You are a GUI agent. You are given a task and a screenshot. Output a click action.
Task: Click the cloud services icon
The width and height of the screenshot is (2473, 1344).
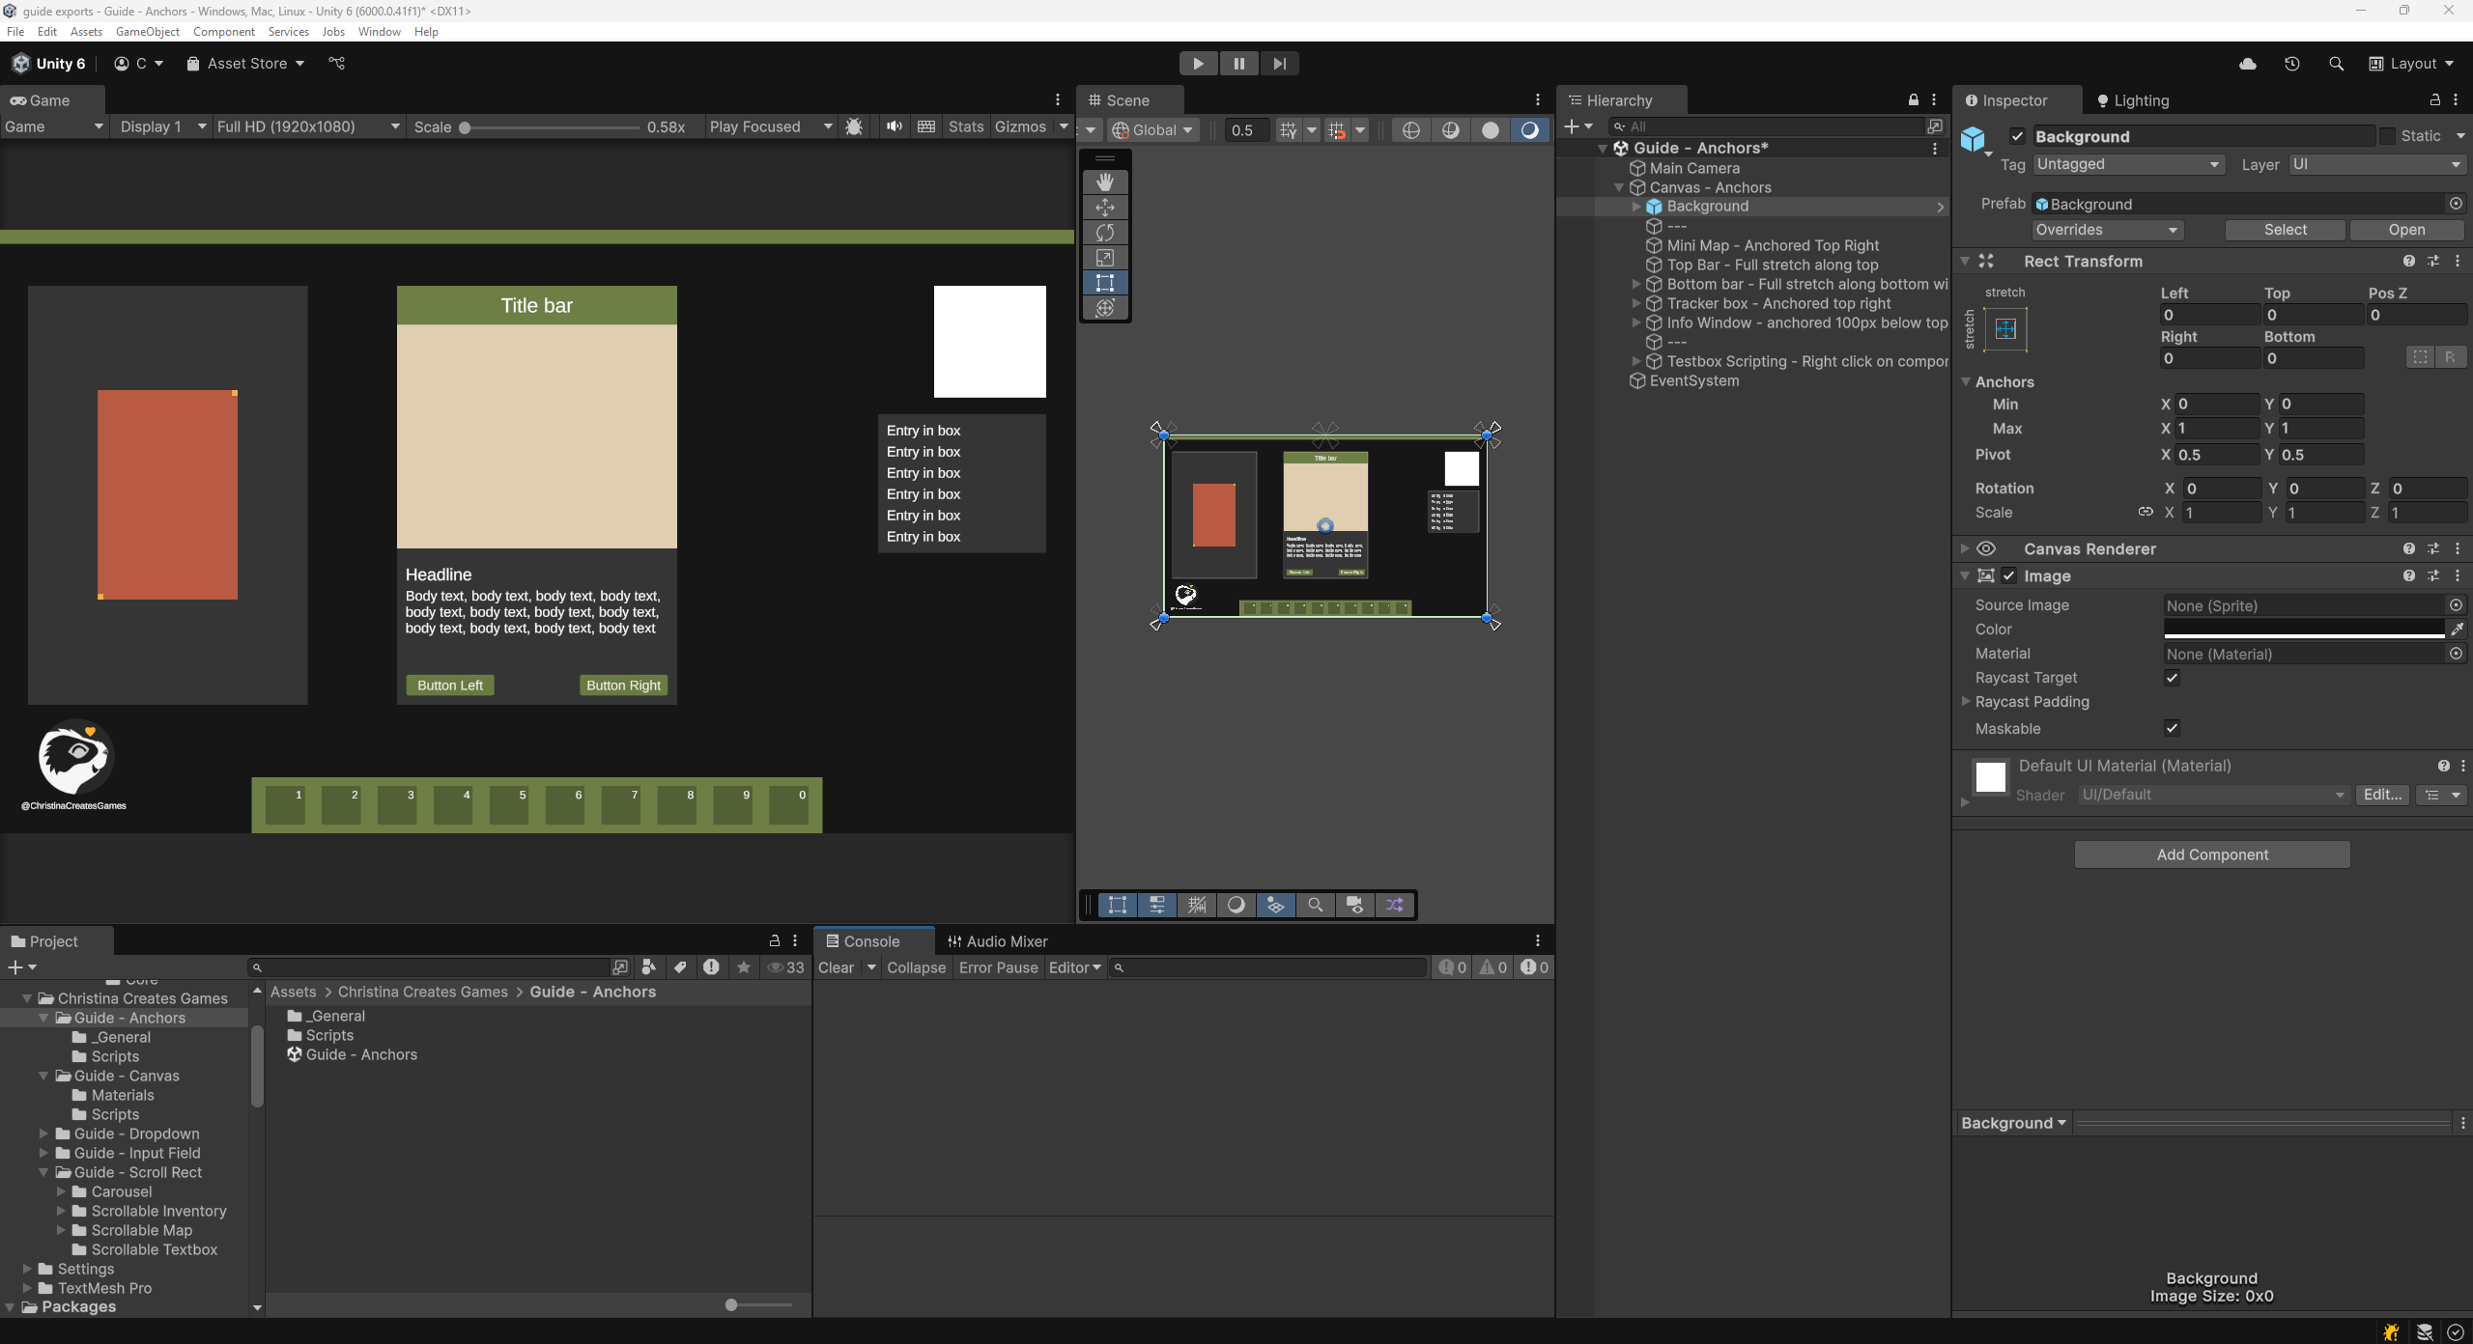click(2247, 64)
